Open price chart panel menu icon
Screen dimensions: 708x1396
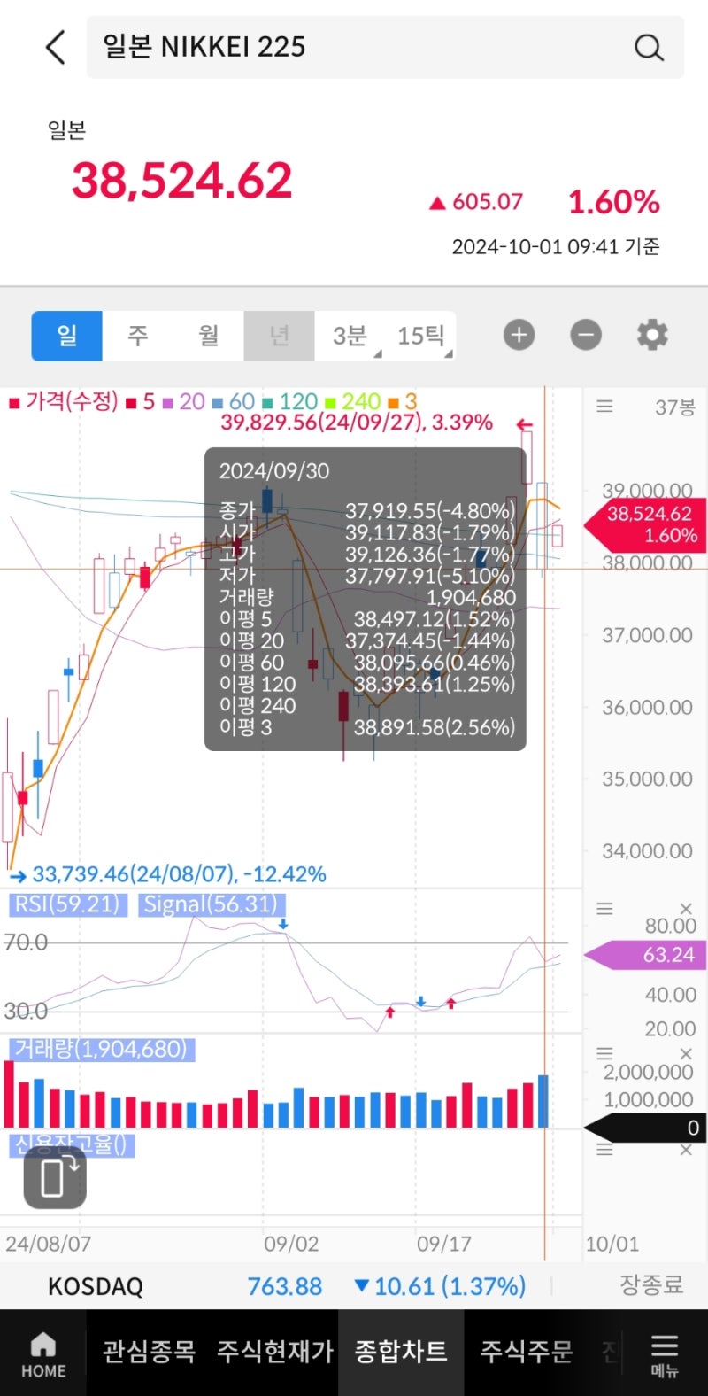604,407
